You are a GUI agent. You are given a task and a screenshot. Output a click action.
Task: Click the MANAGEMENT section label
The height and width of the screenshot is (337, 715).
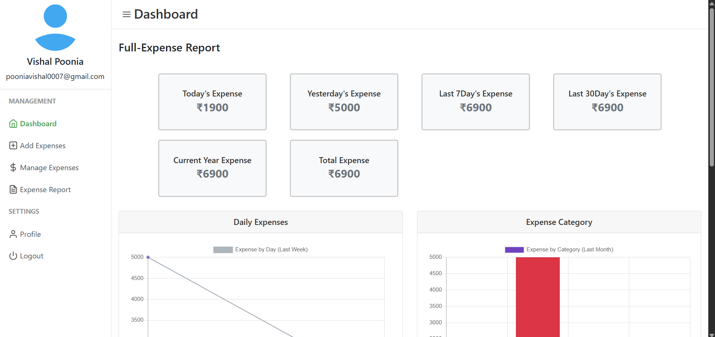(x=32, y=101)
